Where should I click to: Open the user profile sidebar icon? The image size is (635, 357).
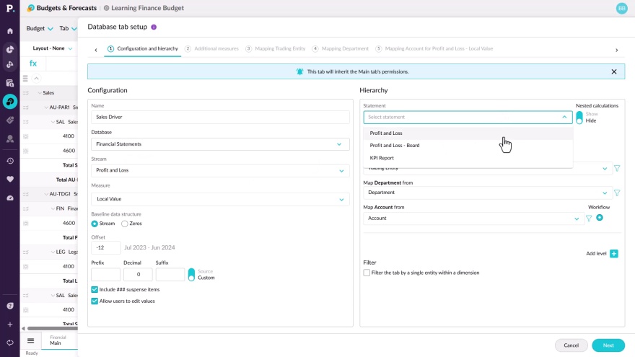(9, 138)
